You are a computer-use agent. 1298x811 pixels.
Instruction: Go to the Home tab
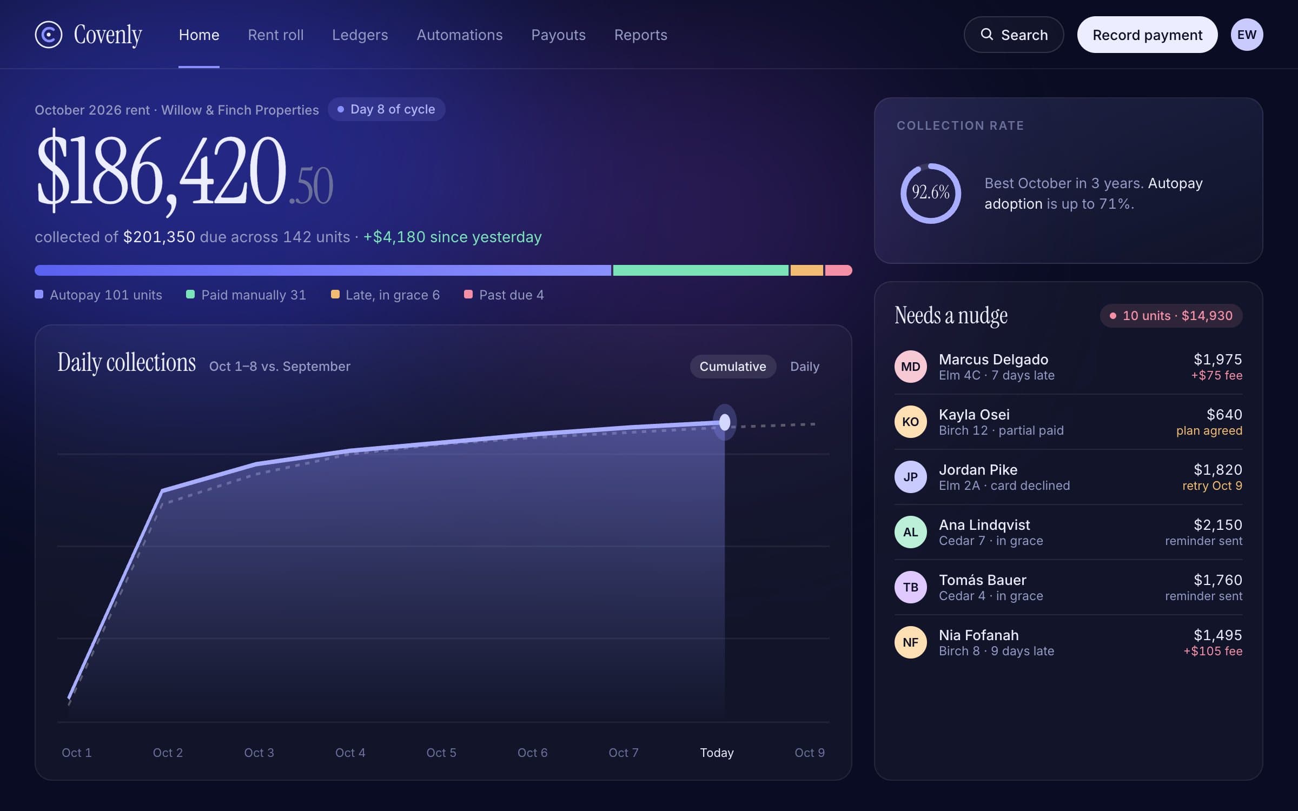pos(199,35)
